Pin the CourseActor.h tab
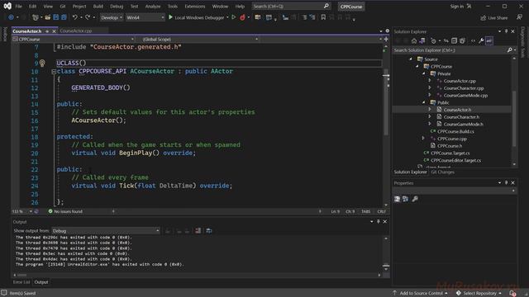529x297 pixels. point(47,31)
